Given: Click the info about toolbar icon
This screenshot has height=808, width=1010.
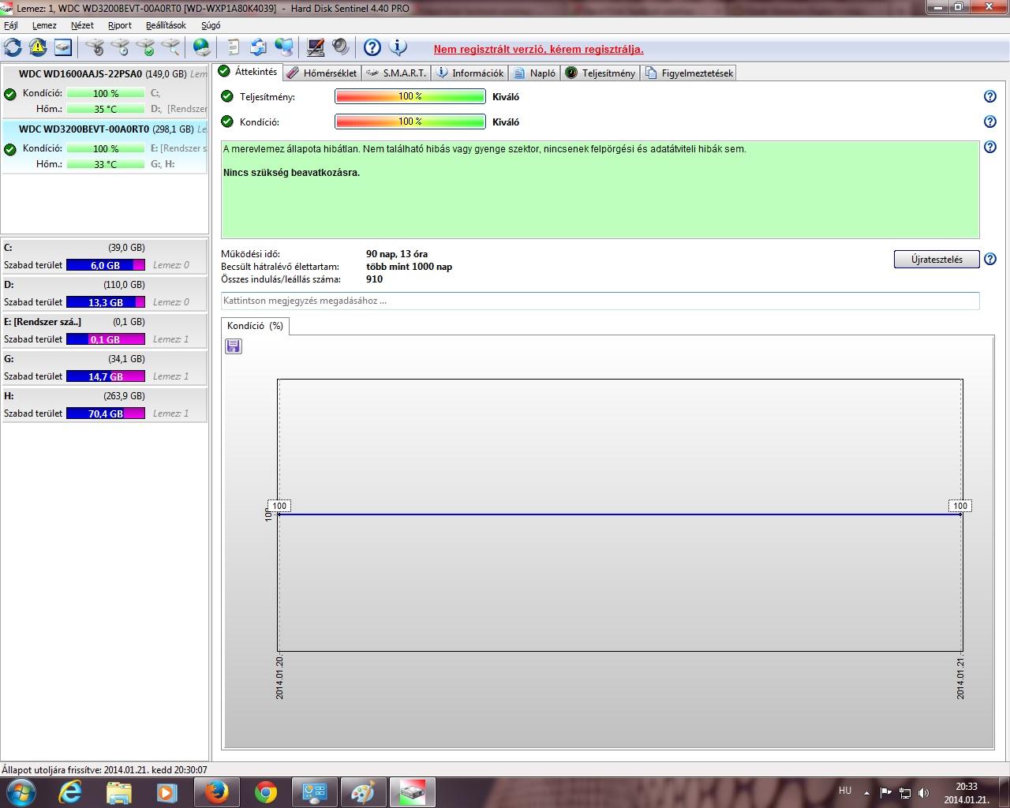Looking at the screenshot, I should point(398,47).
